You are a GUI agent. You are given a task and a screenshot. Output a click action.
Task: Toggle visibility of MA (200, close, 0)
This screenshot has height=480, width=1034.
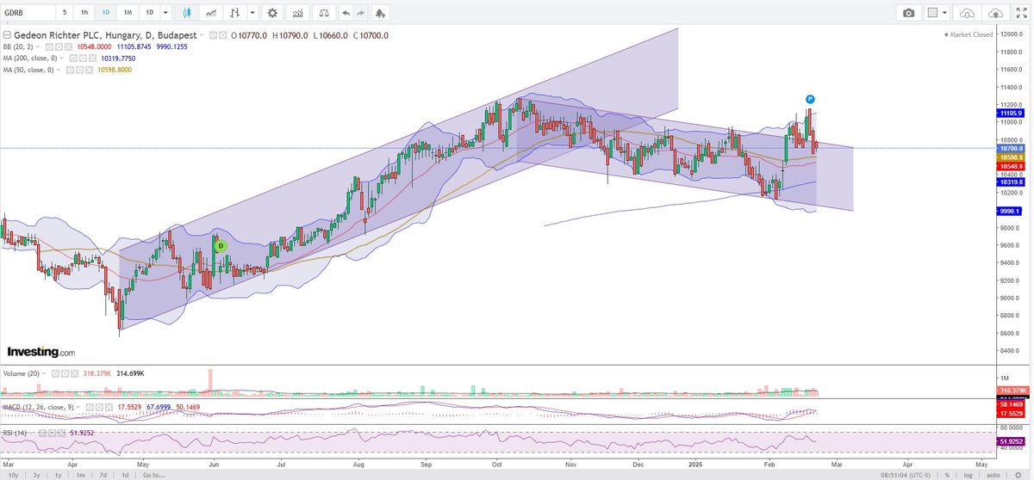point(73,58)
